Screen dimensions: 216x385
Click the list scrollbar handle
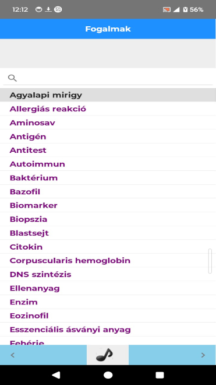(210, 261)
